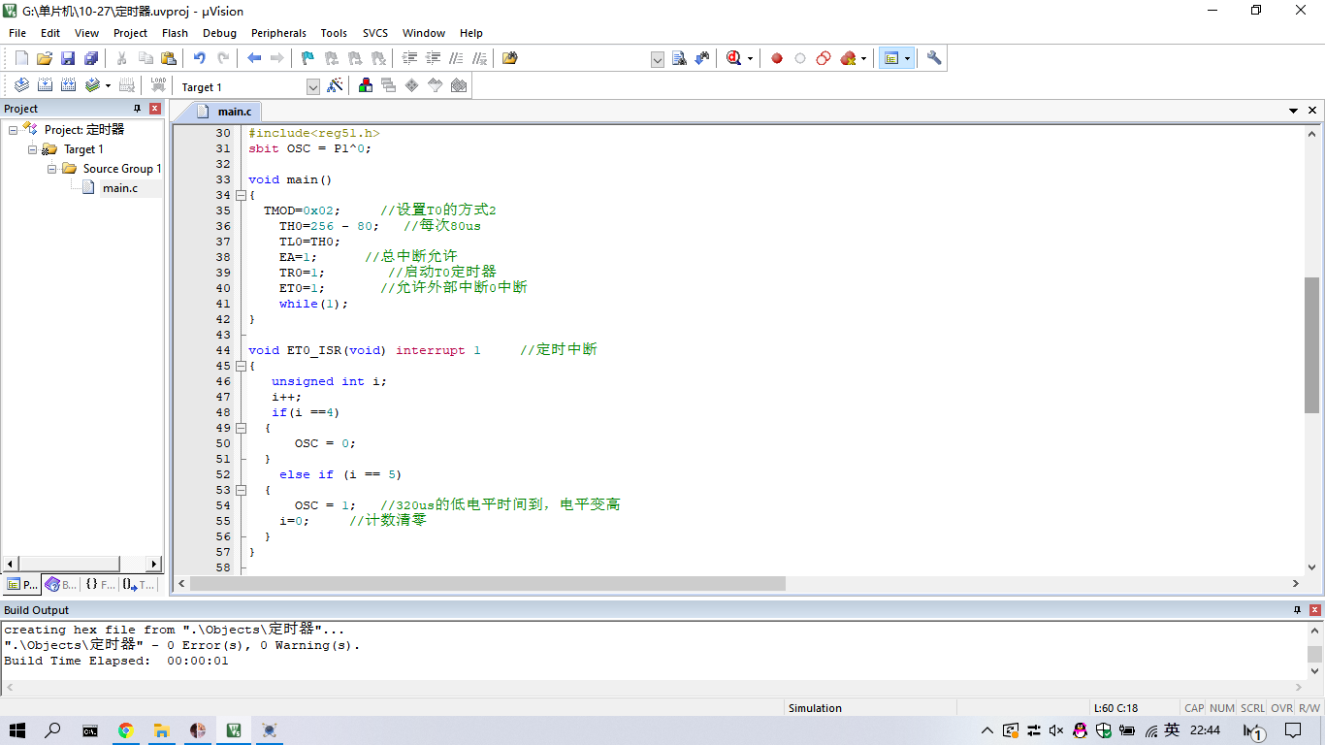Close the Build Output panel
Image resolution: width=1325 pixels, height=745 pixels.
[x=1314, y=610]
